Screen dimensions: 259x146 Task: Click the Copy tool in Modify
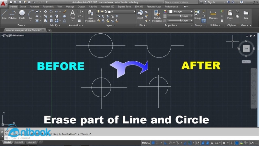pyautogui.click(x=46, y=16)
